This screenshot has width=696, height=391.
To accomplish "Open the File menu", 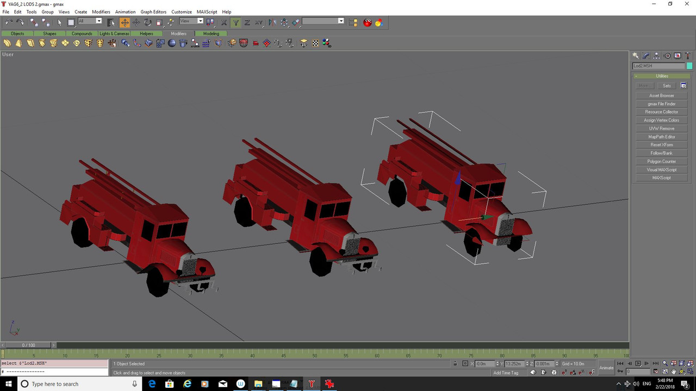I will click(x=5, y=11).
